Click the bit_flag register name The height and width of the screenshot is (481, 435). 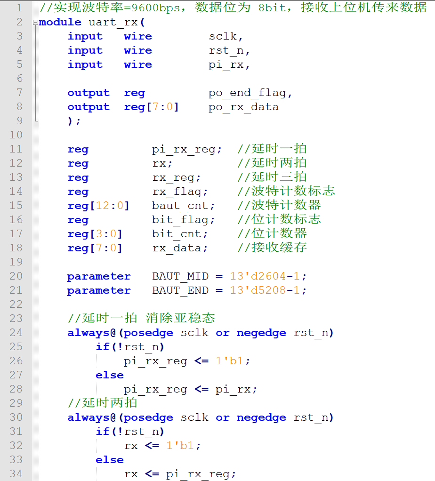pyautogui.click(x=183, y=220)
